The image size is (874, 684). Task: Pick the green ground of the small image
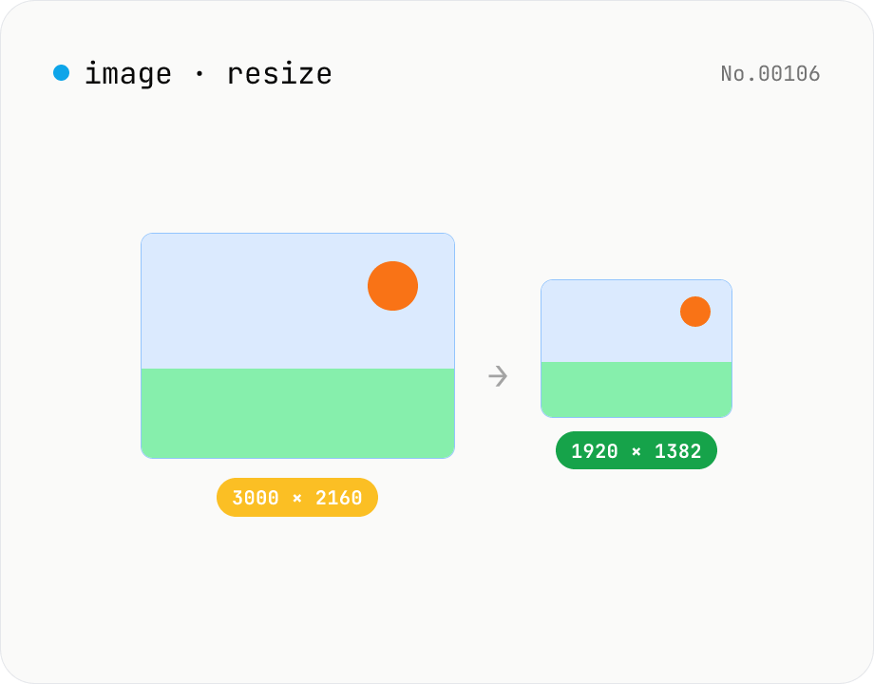(636, 389)
